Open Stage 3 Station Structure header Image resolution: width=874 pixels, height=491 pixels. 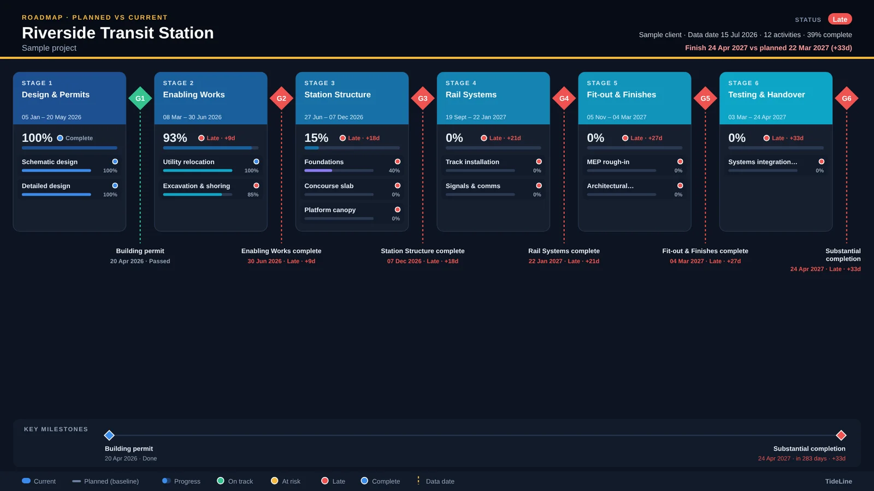(352, 98)
